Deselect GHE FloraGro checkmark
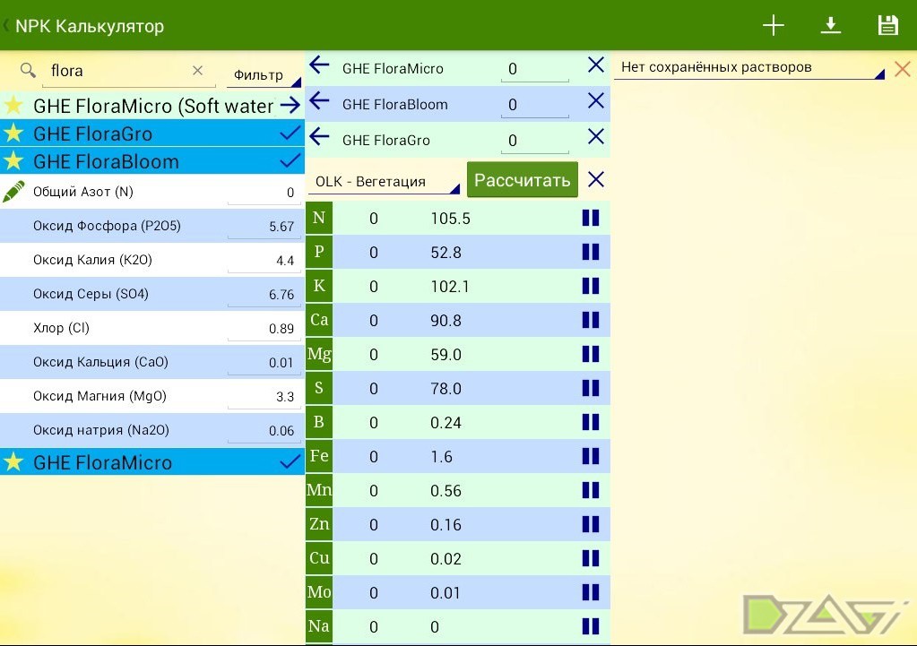 (x=290, y=134)
